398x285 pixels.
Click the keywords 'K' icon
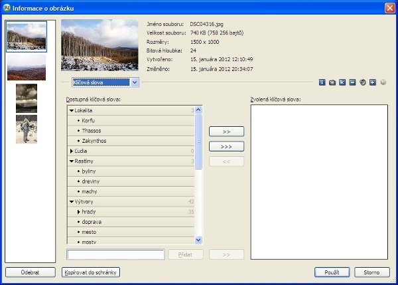(x=342, y=82)
